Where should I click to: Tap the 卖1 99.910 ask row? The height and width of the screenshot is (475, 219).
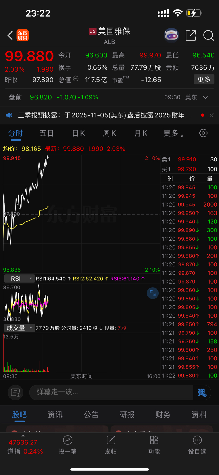[190, 159]
